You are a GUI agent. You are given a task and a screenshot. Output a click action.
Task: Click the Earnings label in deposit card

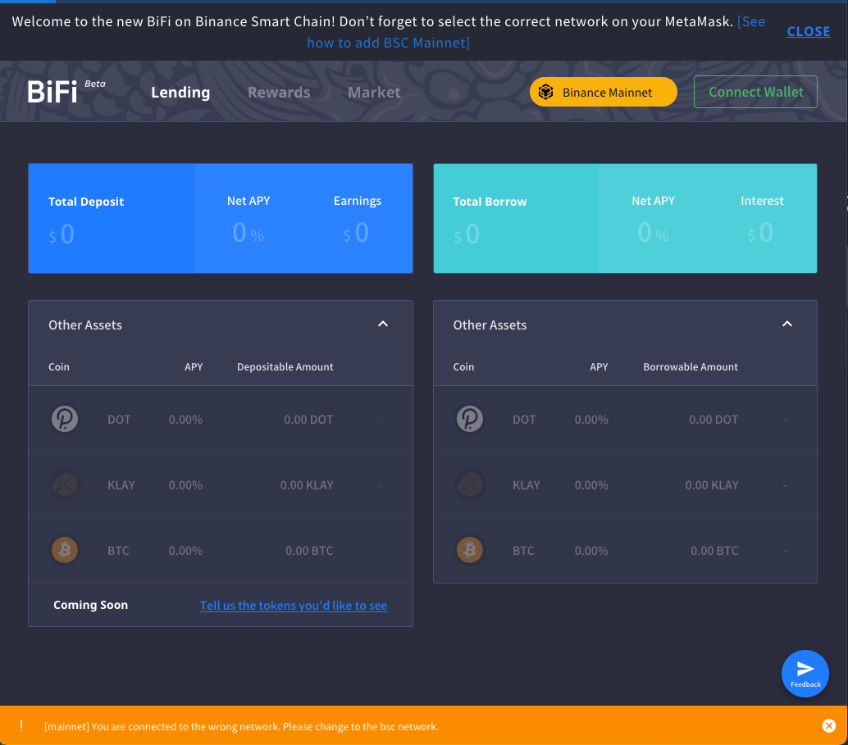coord(357,201)
